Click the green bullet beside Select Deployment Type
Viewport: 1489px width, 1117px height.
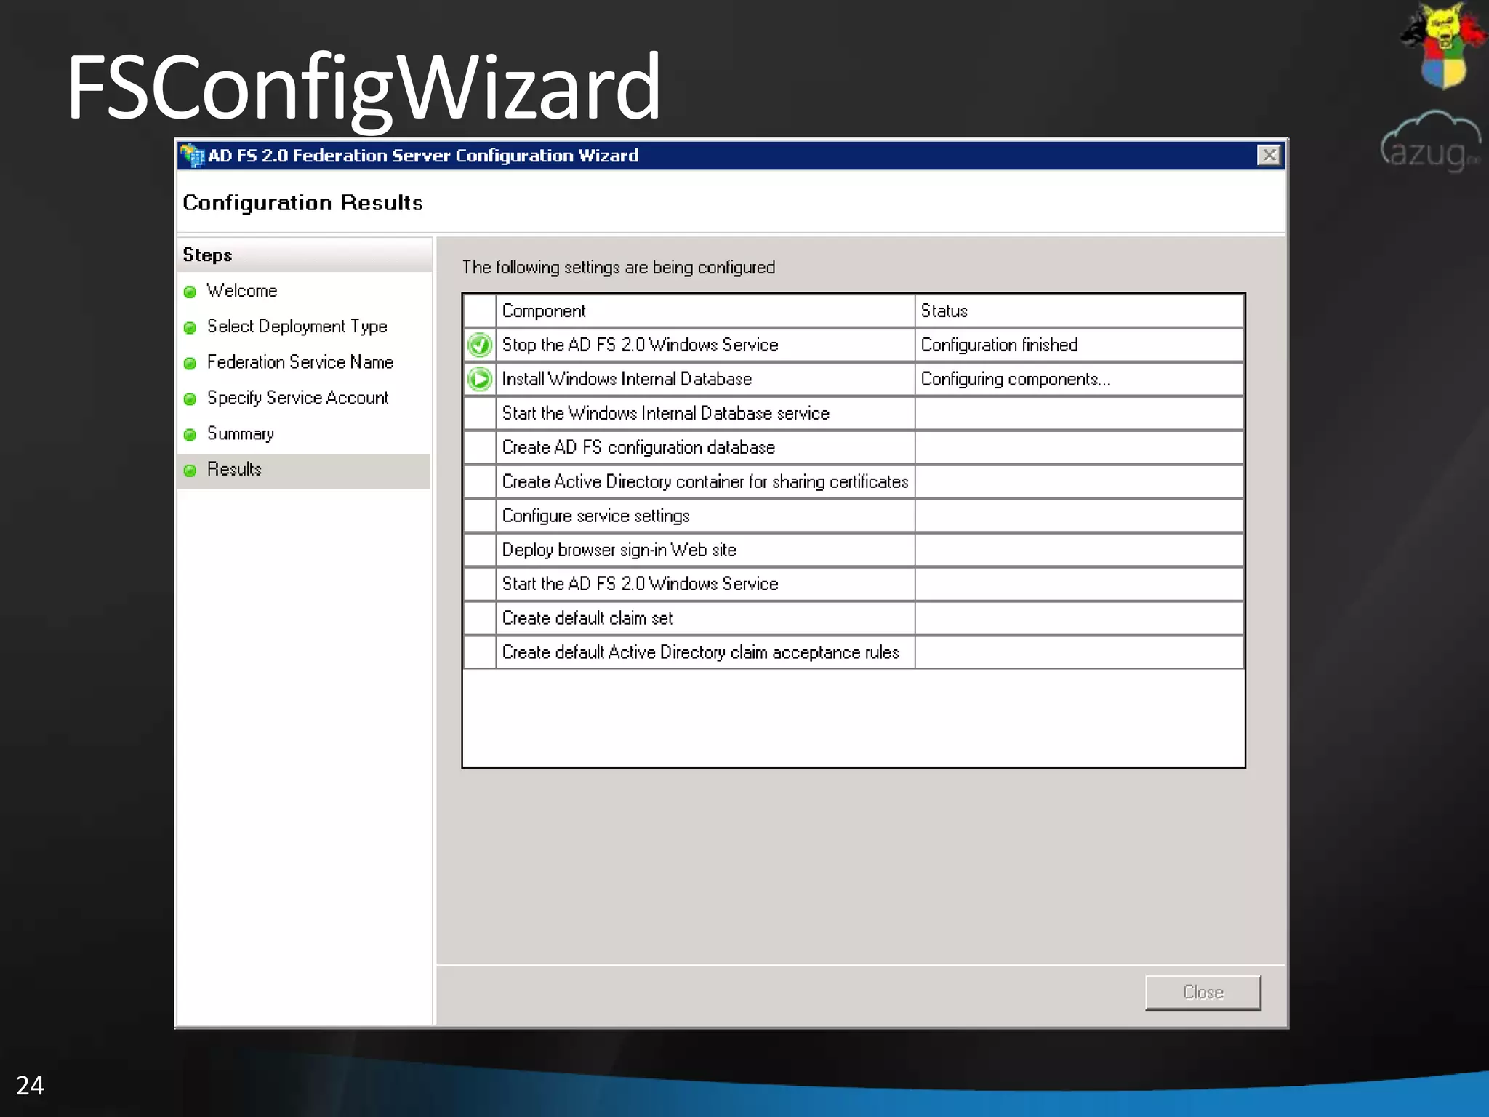pos(190,327)
